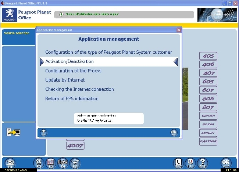Open help with the F12 question mark

203,163
